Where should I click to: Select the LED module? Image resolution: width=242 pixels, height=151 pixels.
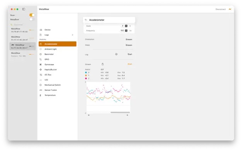pyautogui.click(x=58, y=80)
